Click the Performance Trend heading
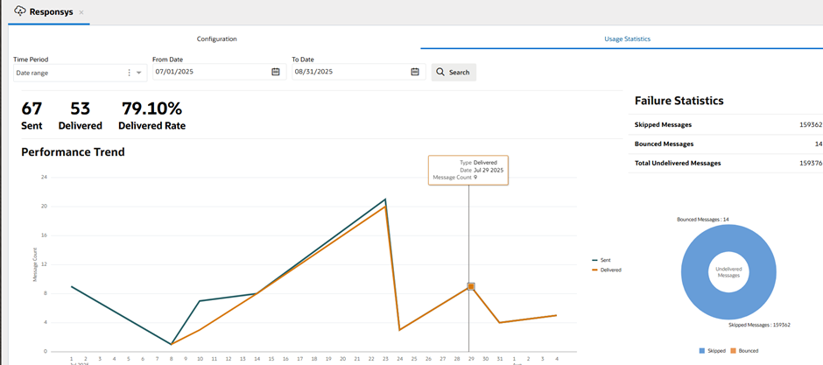Image resolution: width=823 pixels, height=365 pixels. 73,152
